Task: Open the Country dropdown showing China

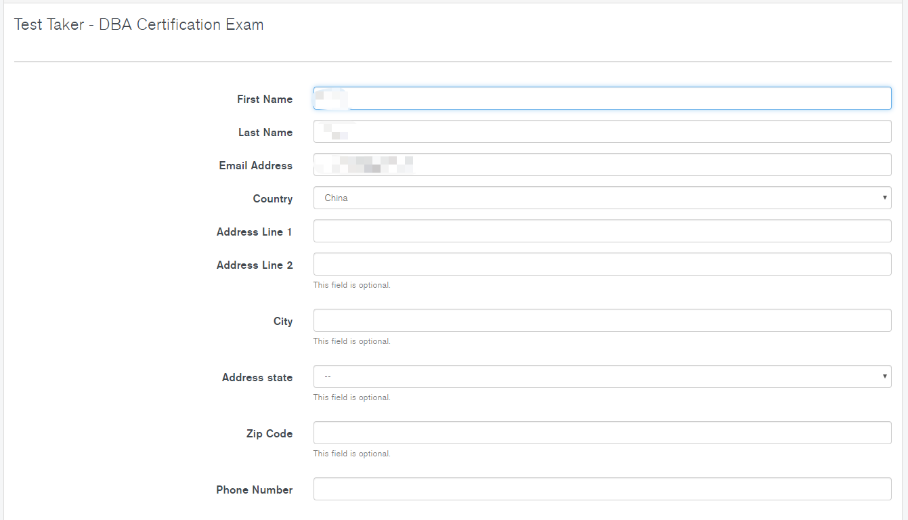Action: point(602,198)
